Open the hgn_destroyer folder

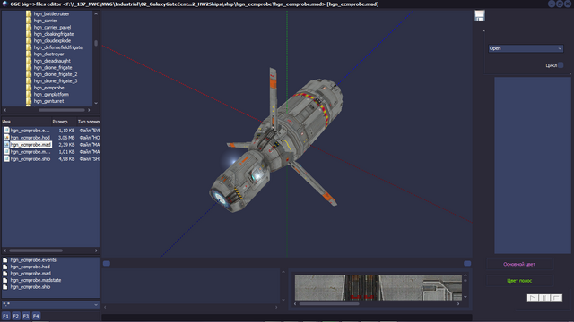pos(48,54)
